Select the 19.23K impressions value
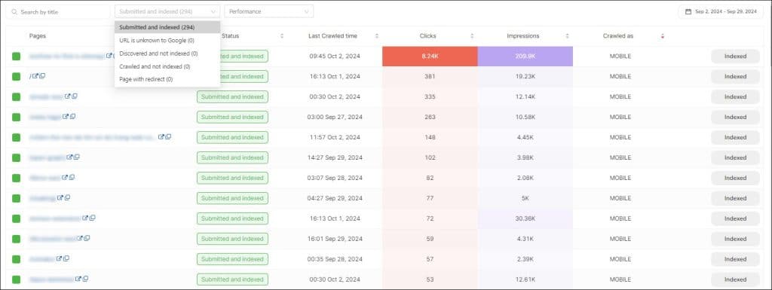The height and width of the screenshot is (290, 772). coord(525,77)
